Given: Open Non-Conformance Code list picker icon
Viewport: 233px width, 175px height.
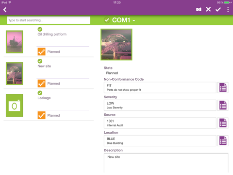Looking at the screenshot, I should pos(223,87).
